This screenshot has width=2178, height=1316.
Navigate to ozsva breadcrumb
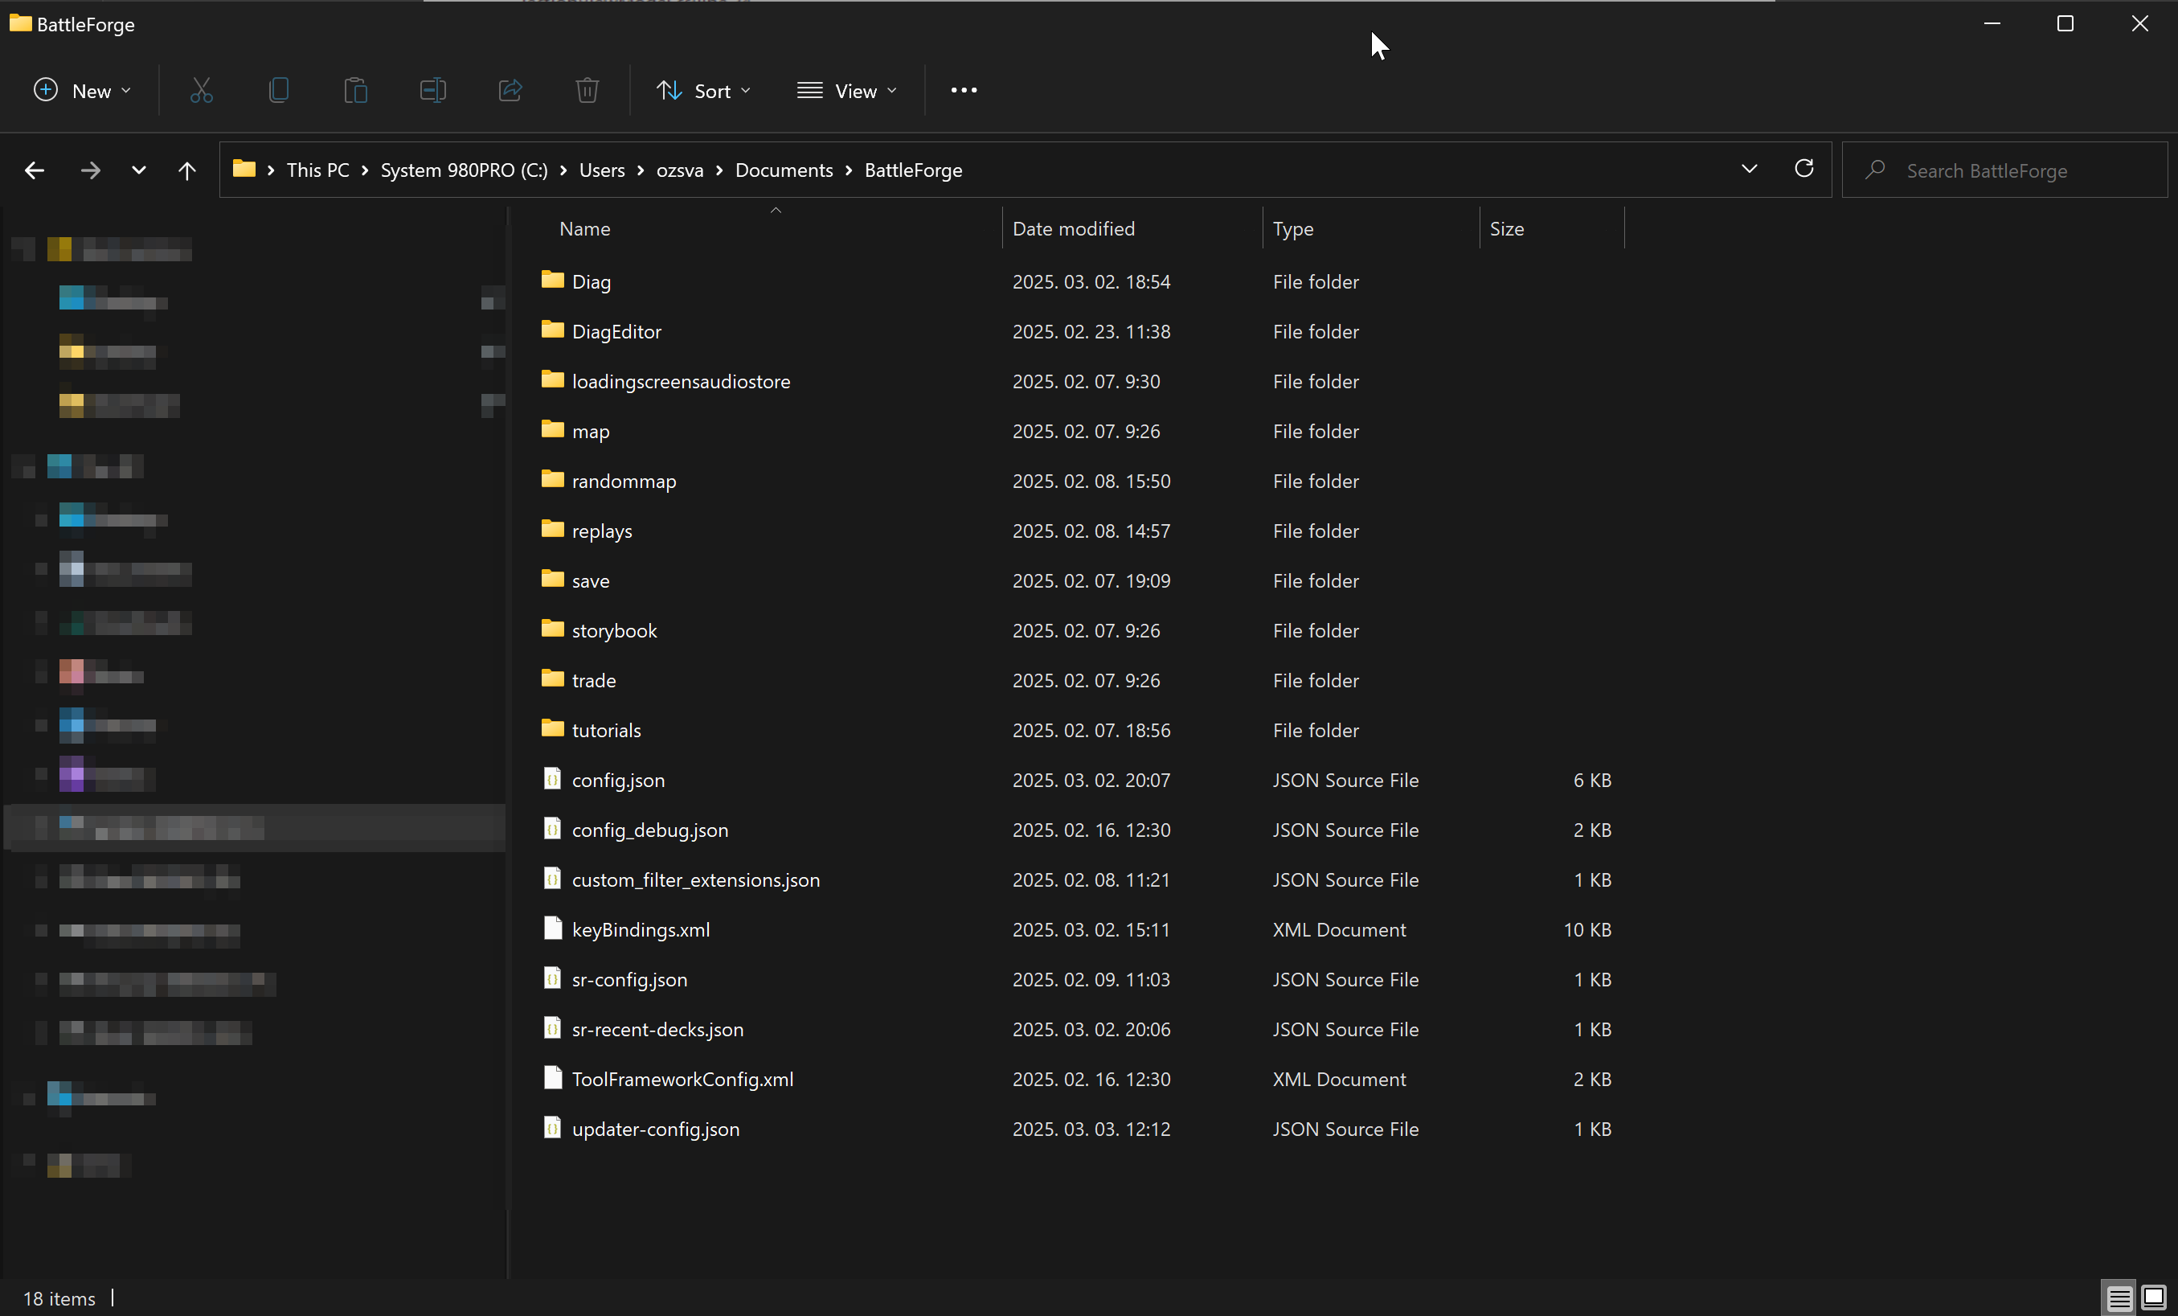(x=680, y=170)
